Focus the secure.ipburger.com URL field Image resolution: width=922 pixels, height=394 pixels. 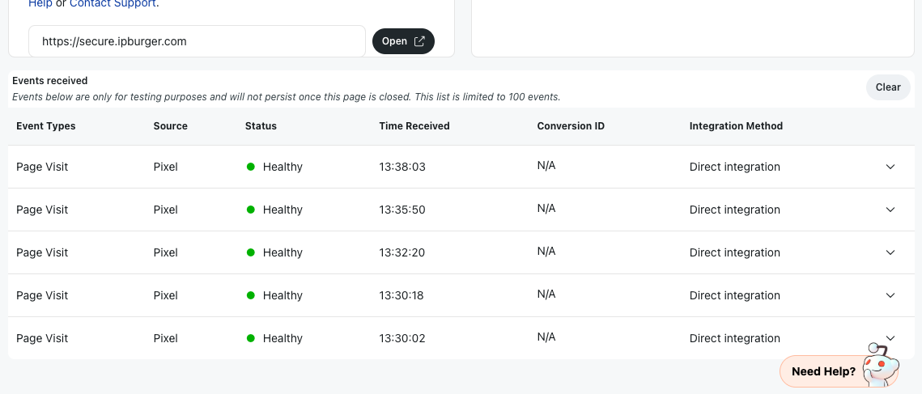click(x=197, y=41)
